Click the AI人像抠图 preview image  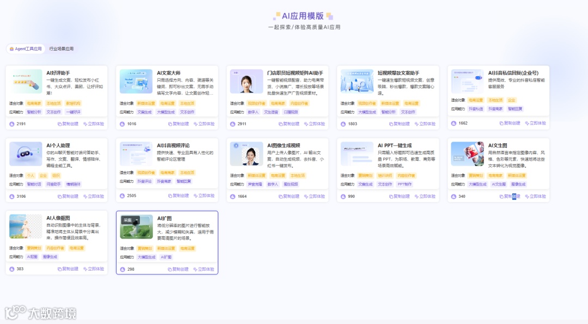pyautogui.click(x=26, y=227)
